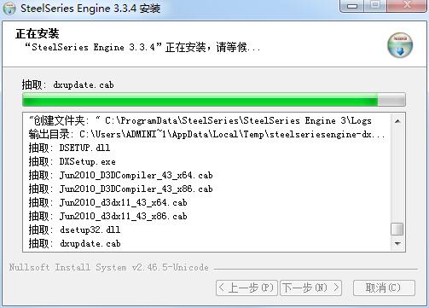Select the 创建文件夹 Logs folder log line

tap(200, 120)
